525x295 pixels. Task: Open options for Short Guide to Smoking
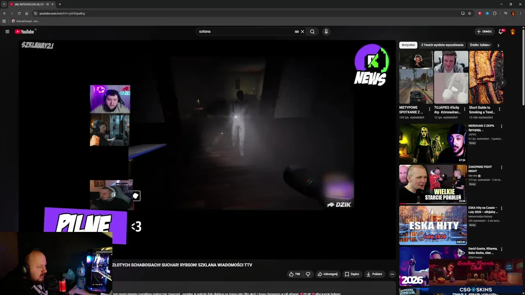point(499,109)
